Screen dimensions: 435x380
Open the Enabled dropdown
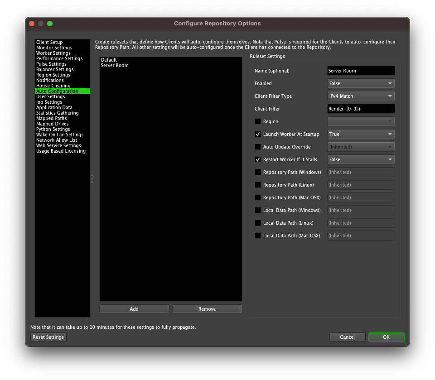point(361,83)
